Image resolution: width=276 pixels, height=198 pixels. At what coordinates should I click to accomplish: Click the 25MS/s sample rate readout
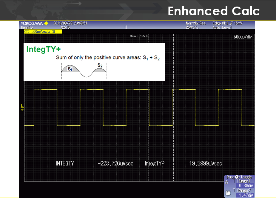click(192, 27)
